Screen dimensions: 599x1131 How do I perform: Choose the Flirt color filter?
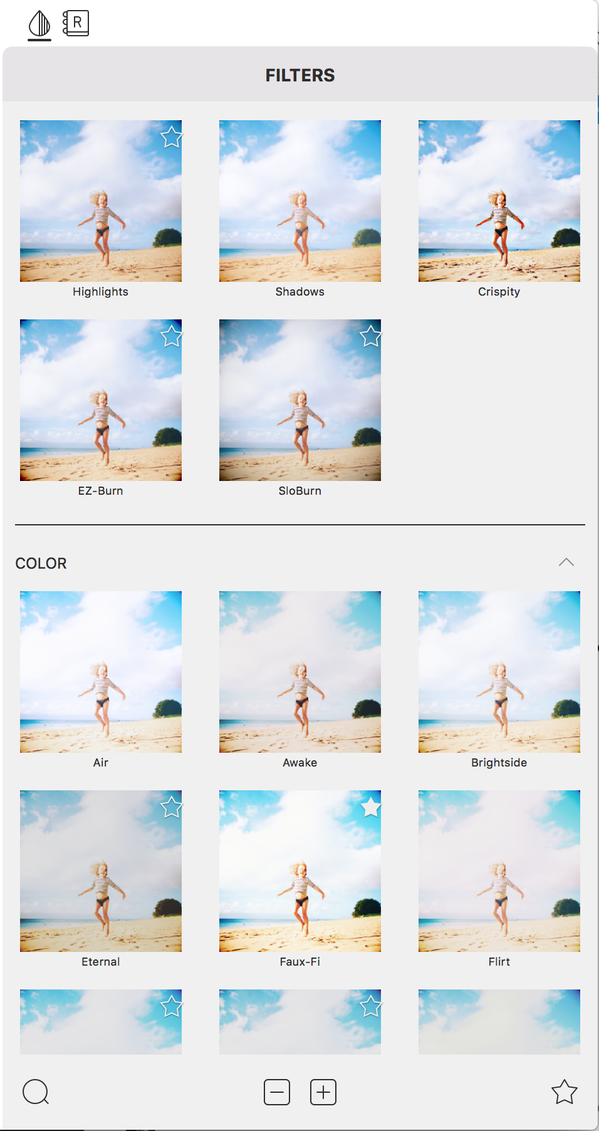click(x=499, y=871)
